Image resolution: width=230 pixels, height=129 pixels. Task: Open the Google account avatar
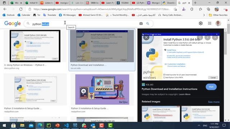tap(218, 23)
